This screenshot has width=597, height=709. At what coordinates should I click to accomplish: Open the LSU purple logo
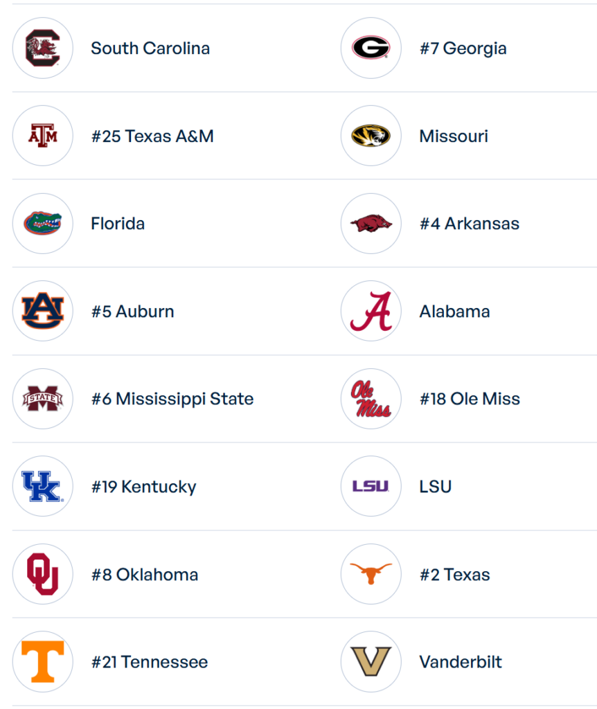point(371,486)
